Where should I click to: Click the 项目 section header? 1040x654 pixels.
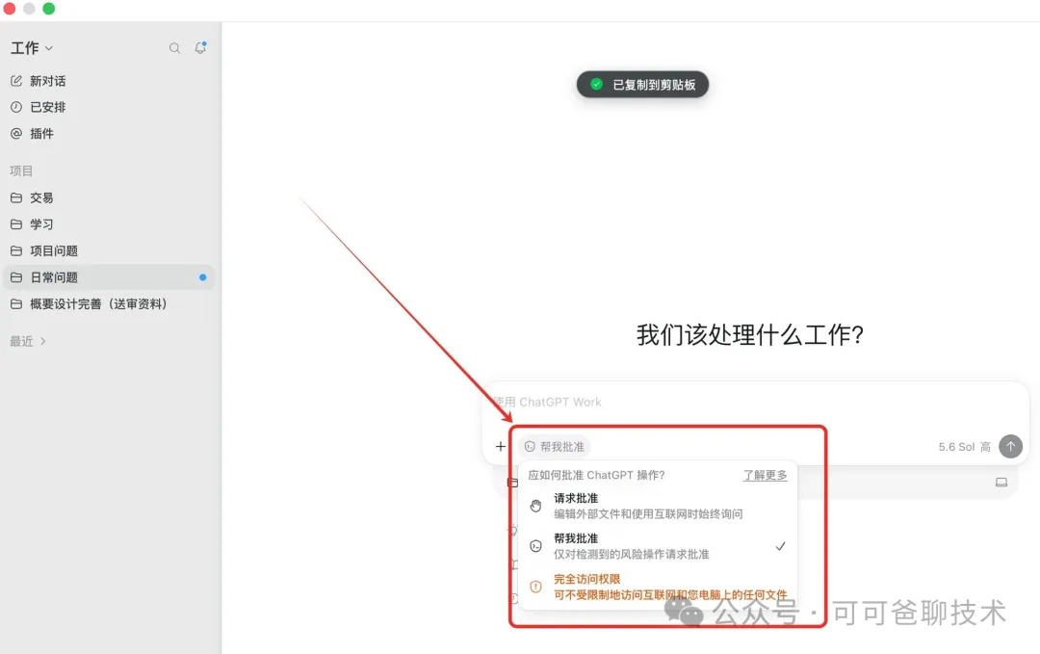[21, 171]
